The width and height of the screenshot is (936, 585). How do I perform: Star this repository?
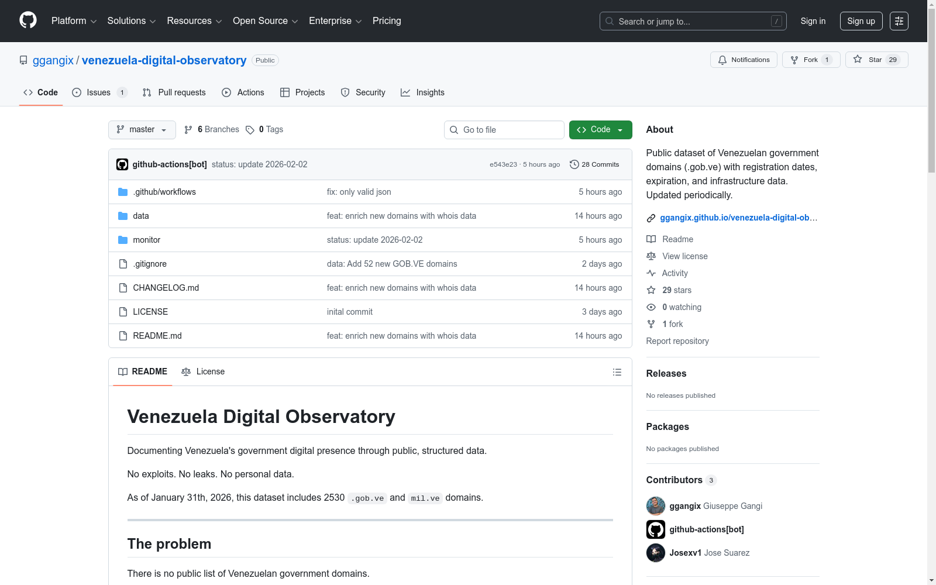click(x=876, y=60)
